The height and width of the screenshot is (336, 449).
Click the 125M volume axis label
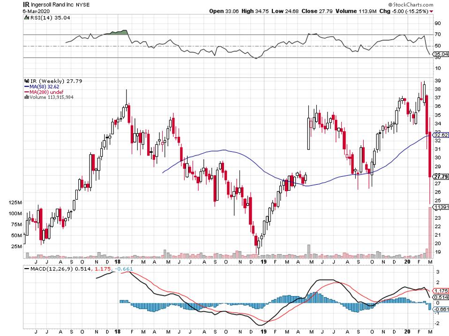coord(15,202)
